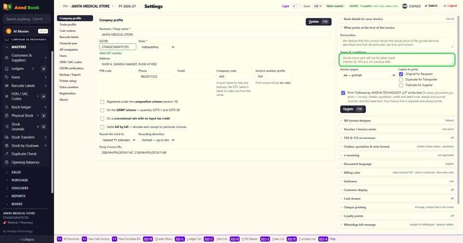
Task: Click the Stock by Godown box icon
Action: [x=6, y=146]
